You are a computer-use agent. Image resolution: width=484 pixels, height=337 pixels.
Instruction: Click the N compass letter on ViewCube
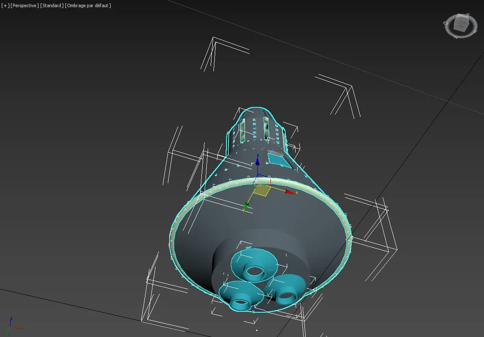tap(456, 37)
